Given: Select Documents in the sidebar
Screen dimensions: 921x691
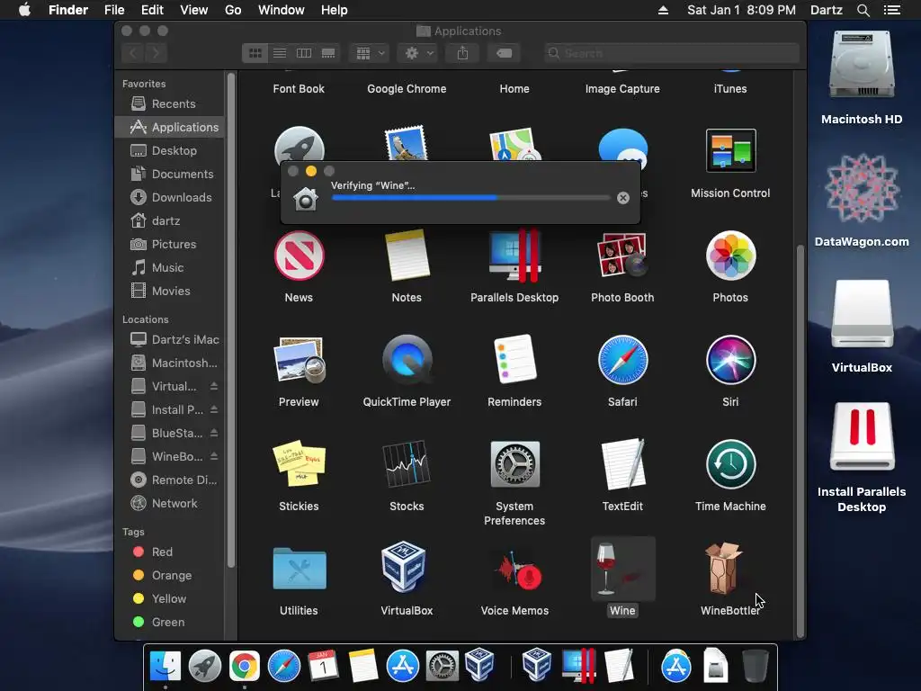Looking at the screenshot, I should tap(169, 174).
